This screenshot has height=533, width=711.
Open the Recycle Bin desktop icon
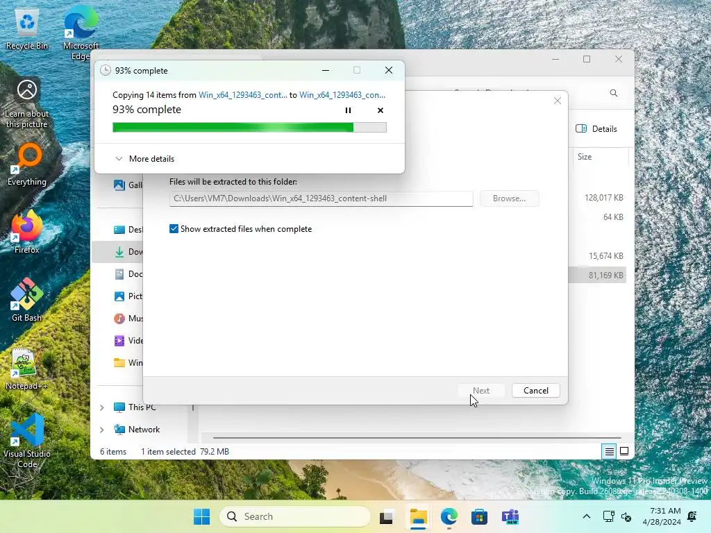pos(27,29)
